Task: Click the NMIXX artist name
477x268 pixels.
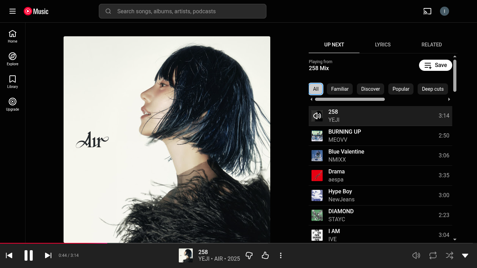Action: pos(337,160)
